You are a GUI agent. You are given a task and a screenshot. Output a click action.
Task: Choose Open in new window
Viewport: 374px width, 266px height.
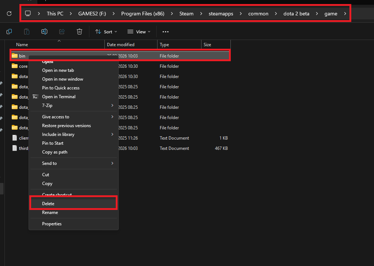(74, 79)
